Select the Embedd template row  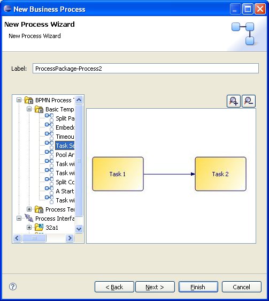65,127
